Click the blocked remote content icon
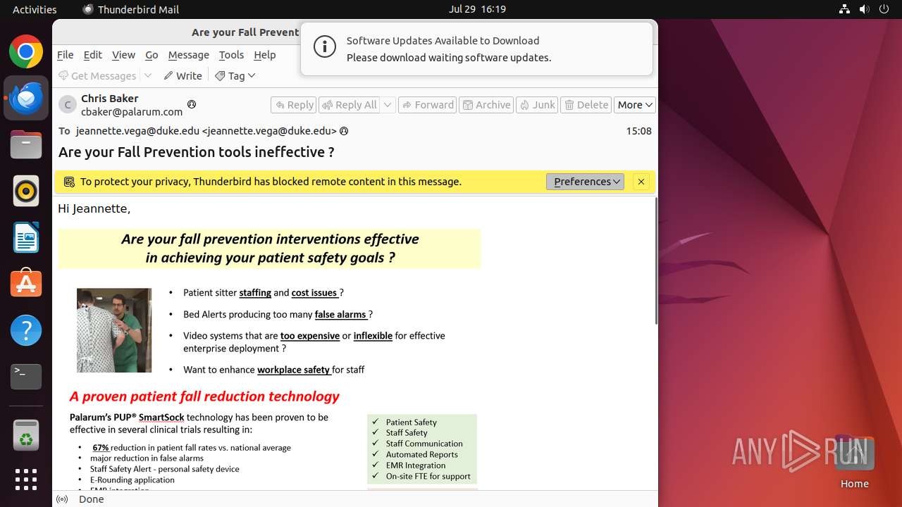902x507 pixels. pos(69,182)
